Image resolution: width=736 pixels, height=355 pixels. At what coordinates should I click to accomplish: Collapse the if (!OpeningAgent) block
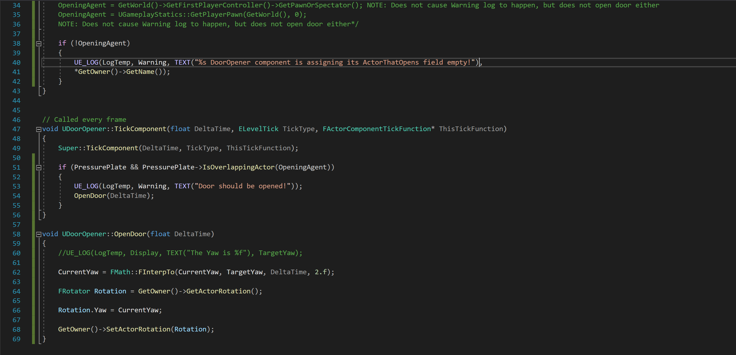pos(39,44)
